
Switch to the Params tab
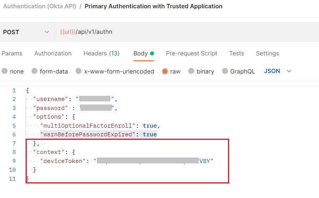[12, 53]
